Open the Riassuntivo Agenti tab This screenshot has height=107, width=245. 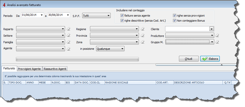pos(55,69)
